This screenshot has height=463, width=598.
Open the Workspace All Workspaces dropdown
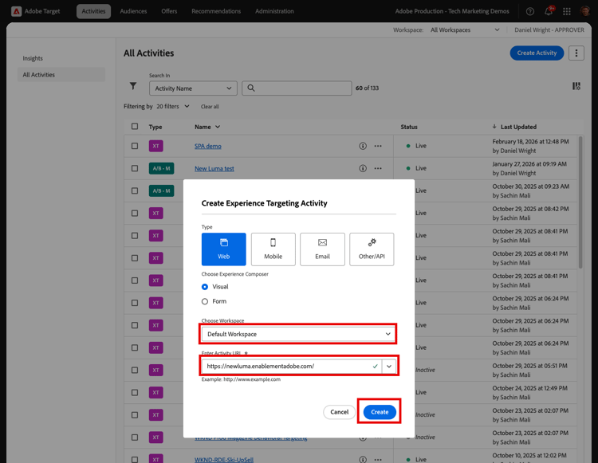tap(465, 29)
